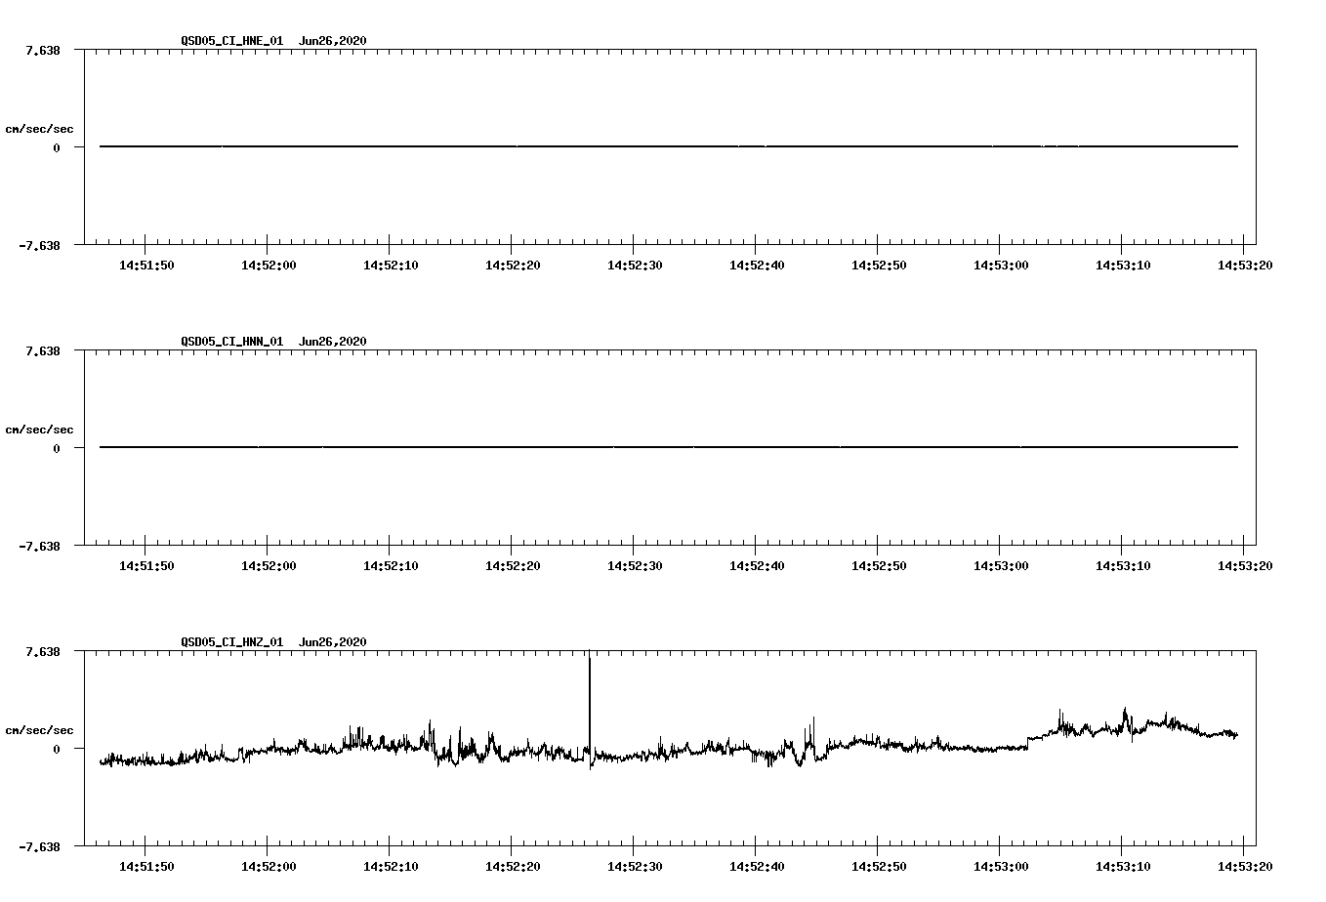Click the QSD05_CI_HNN_01 plot title
The image size is (1326, 902).
tap(232, 342)
